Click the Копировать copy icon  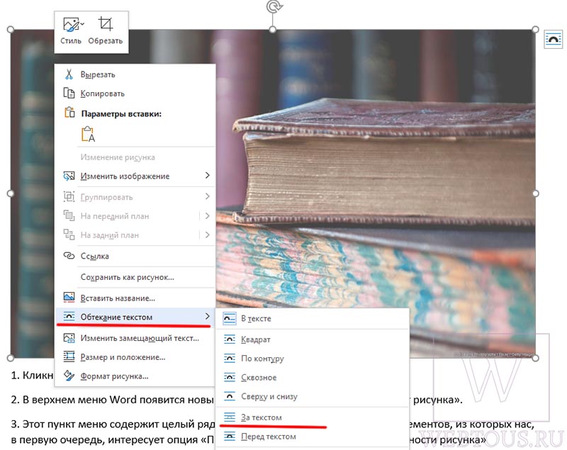coord(69,93)
